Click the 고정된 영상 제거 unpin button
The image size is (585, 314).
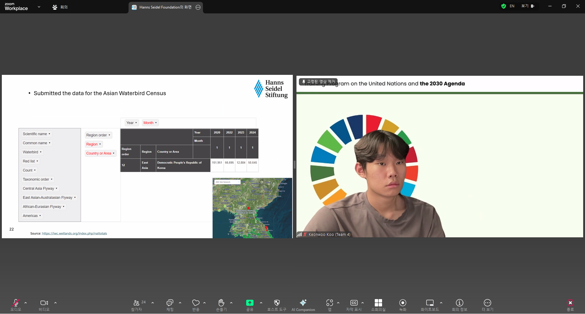[318, 82]
